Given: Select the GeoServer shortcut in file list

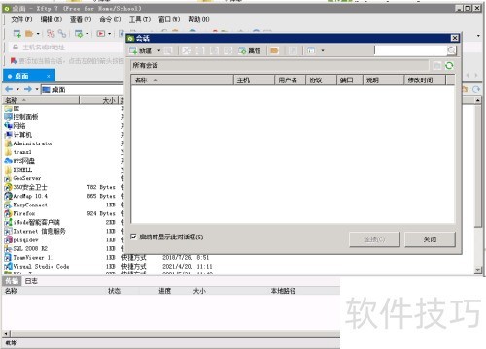Looking at the screenshot, I should [x=22, y=178].
